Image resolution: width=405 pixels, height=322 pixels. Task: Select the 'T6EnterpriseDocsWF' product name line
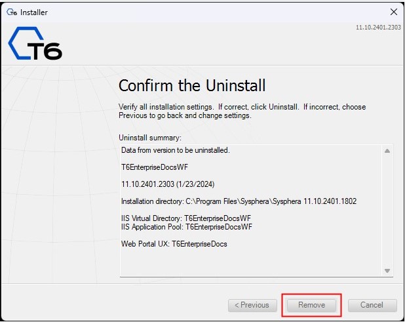[155, 167]
